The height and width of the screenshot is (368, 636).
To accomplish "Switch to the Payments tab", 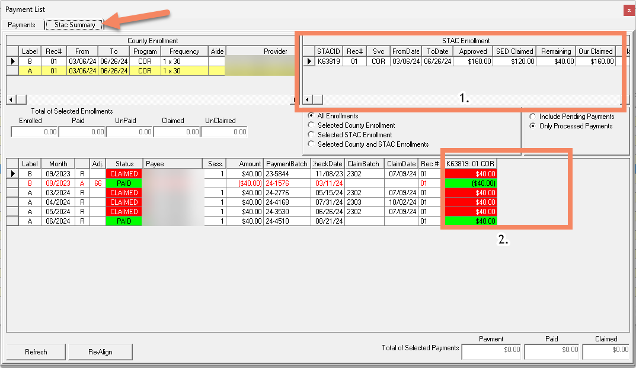I will [x=21, y=25].
